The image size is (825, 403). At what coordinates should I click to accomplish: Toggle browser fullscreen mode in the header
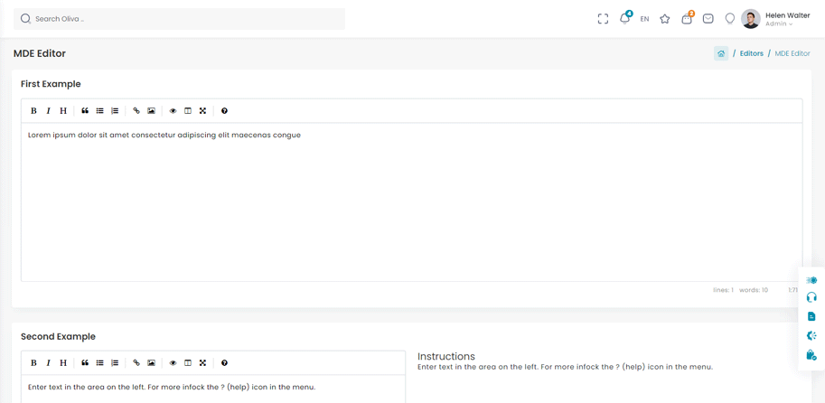coord(603,18)
